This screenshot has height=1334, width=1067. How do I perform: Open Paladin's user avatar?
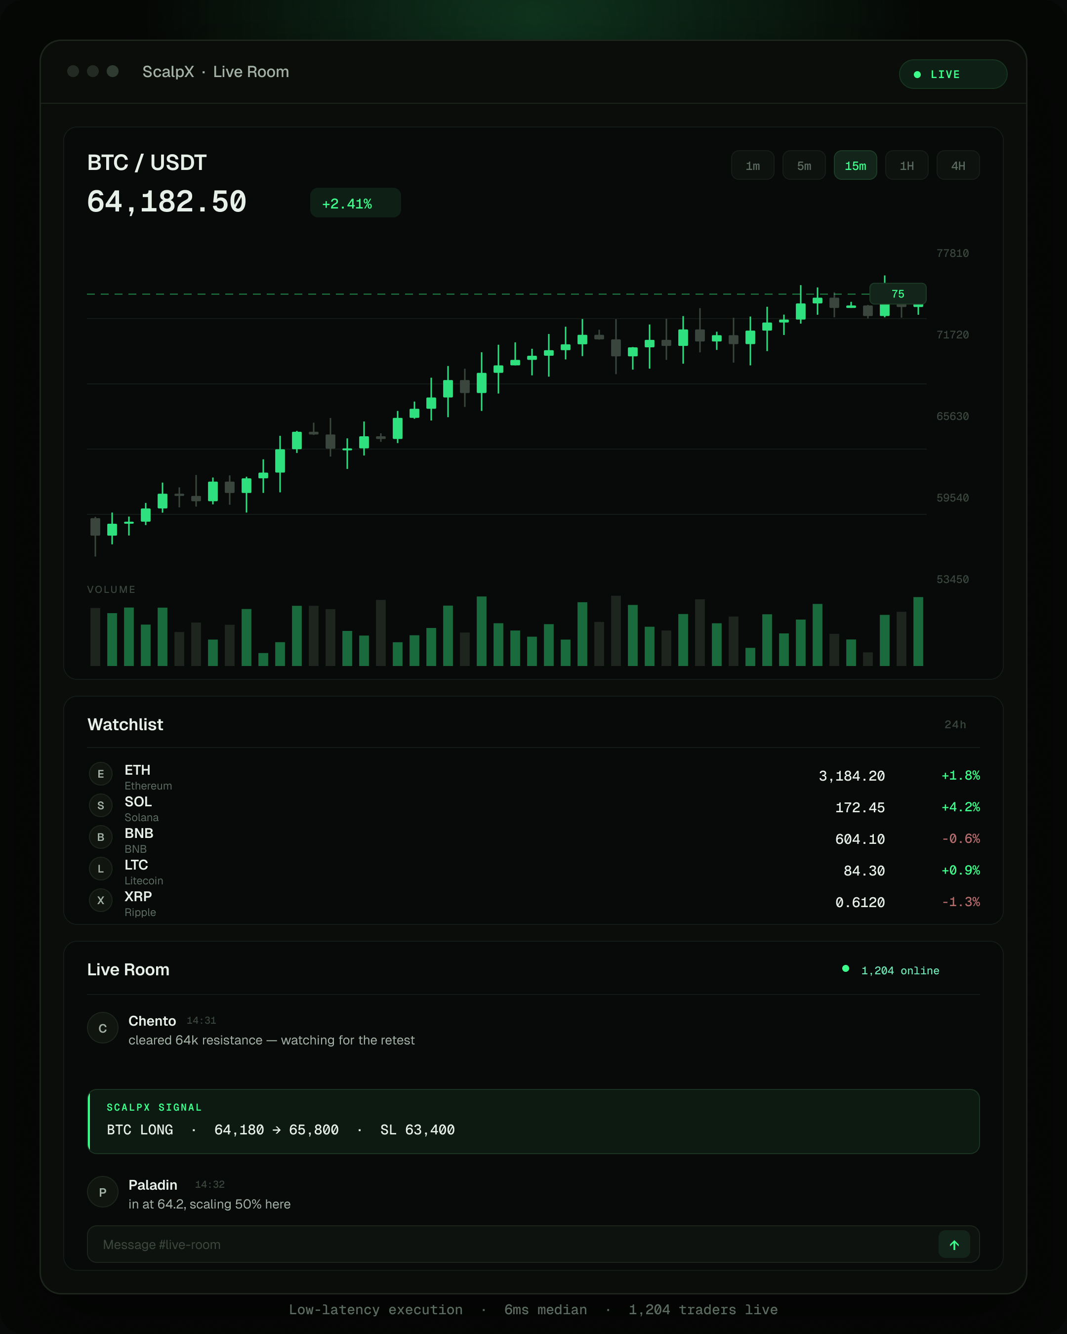pos(103,1192)
